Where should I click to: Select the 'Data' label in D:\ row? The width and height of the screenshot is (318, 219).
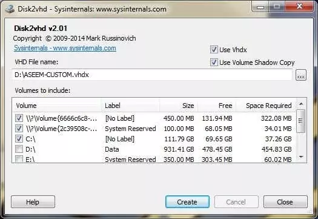coord(111,149)
